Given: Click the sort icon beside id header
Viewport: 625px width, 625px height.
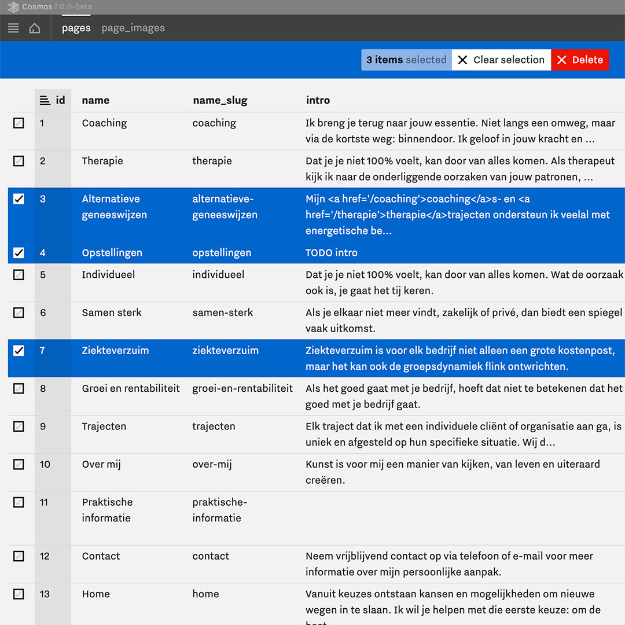Looking at the screenshot, I should point(45,101).
